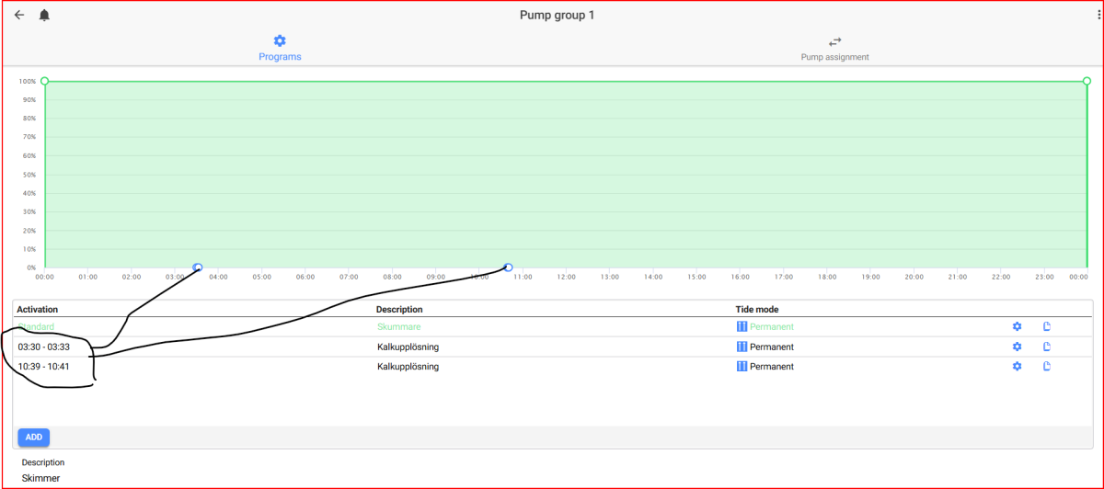
Task: Click the 100% handle at graph start
Action: pyautogui.click(x=44, y=81)
